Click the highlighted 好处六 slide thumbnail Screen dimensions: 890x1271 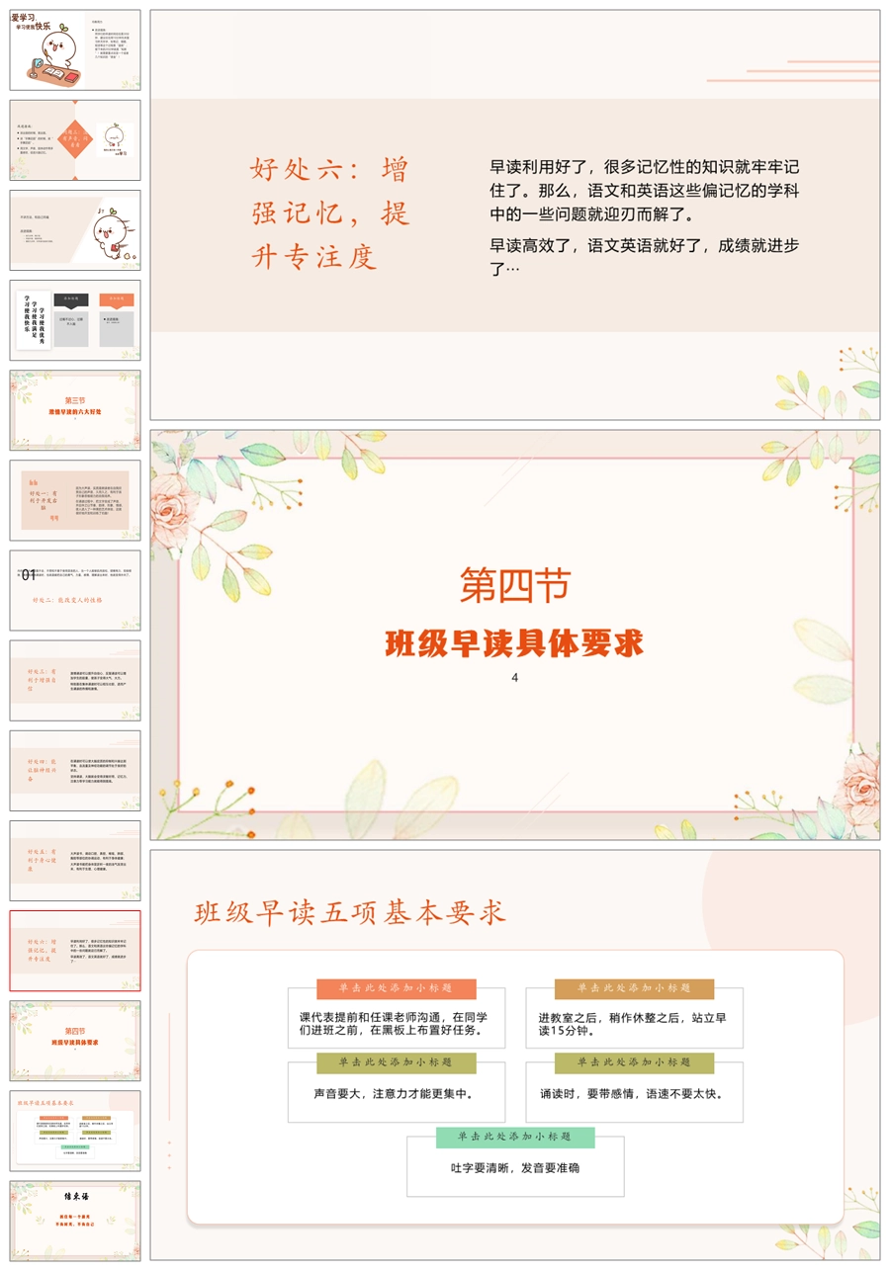75,951
